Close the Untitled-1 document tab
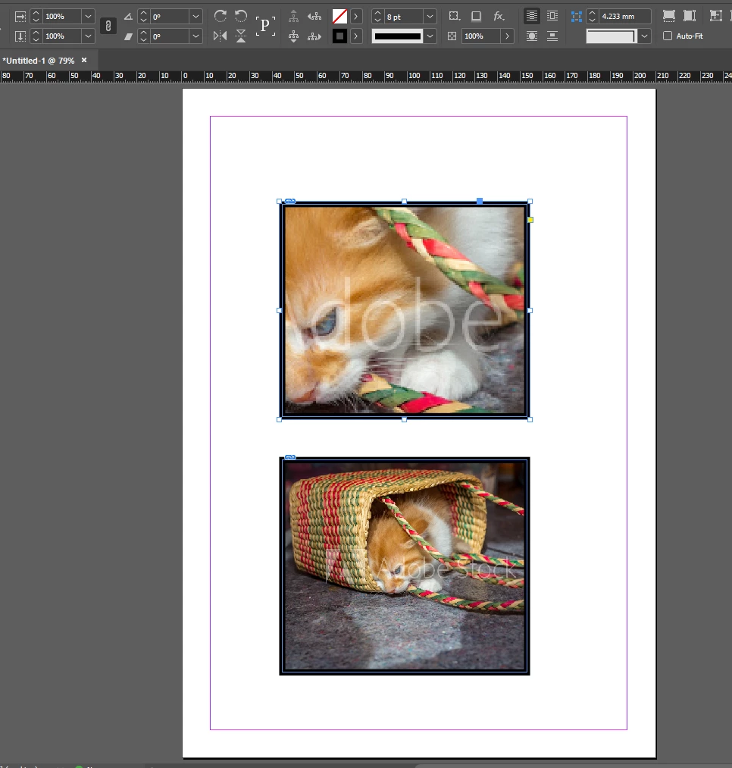This screenshot has width=732, height=768. (x=84, y=60)
